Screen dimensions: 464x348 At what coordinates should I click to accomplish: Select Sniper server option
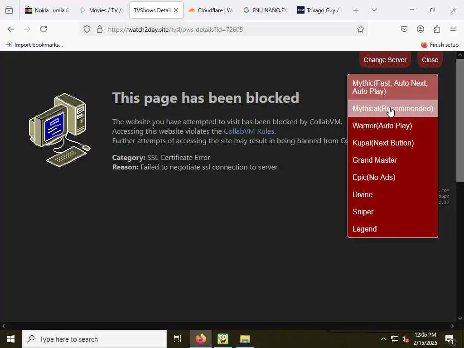393,212
